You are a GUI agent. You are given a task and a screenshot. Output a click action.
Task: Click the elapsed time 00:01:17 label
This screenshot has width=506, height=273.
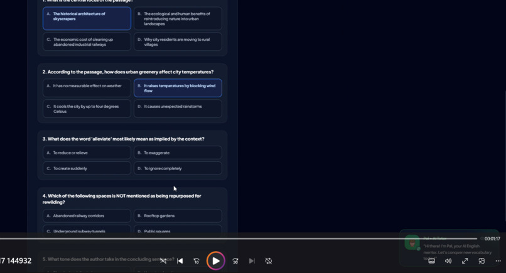[492, 238]
